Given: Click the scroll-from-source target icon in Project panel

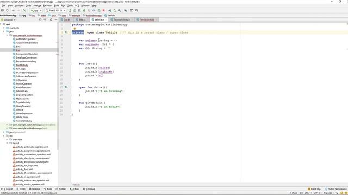Looking at the screenshot, I should pos(40,19).
